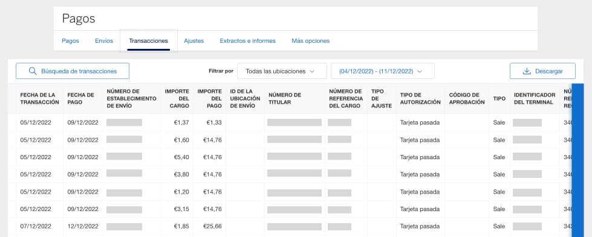592x237 pixels.
Task: Click the Fecha de pago column header
Action: tap(81, 98)
